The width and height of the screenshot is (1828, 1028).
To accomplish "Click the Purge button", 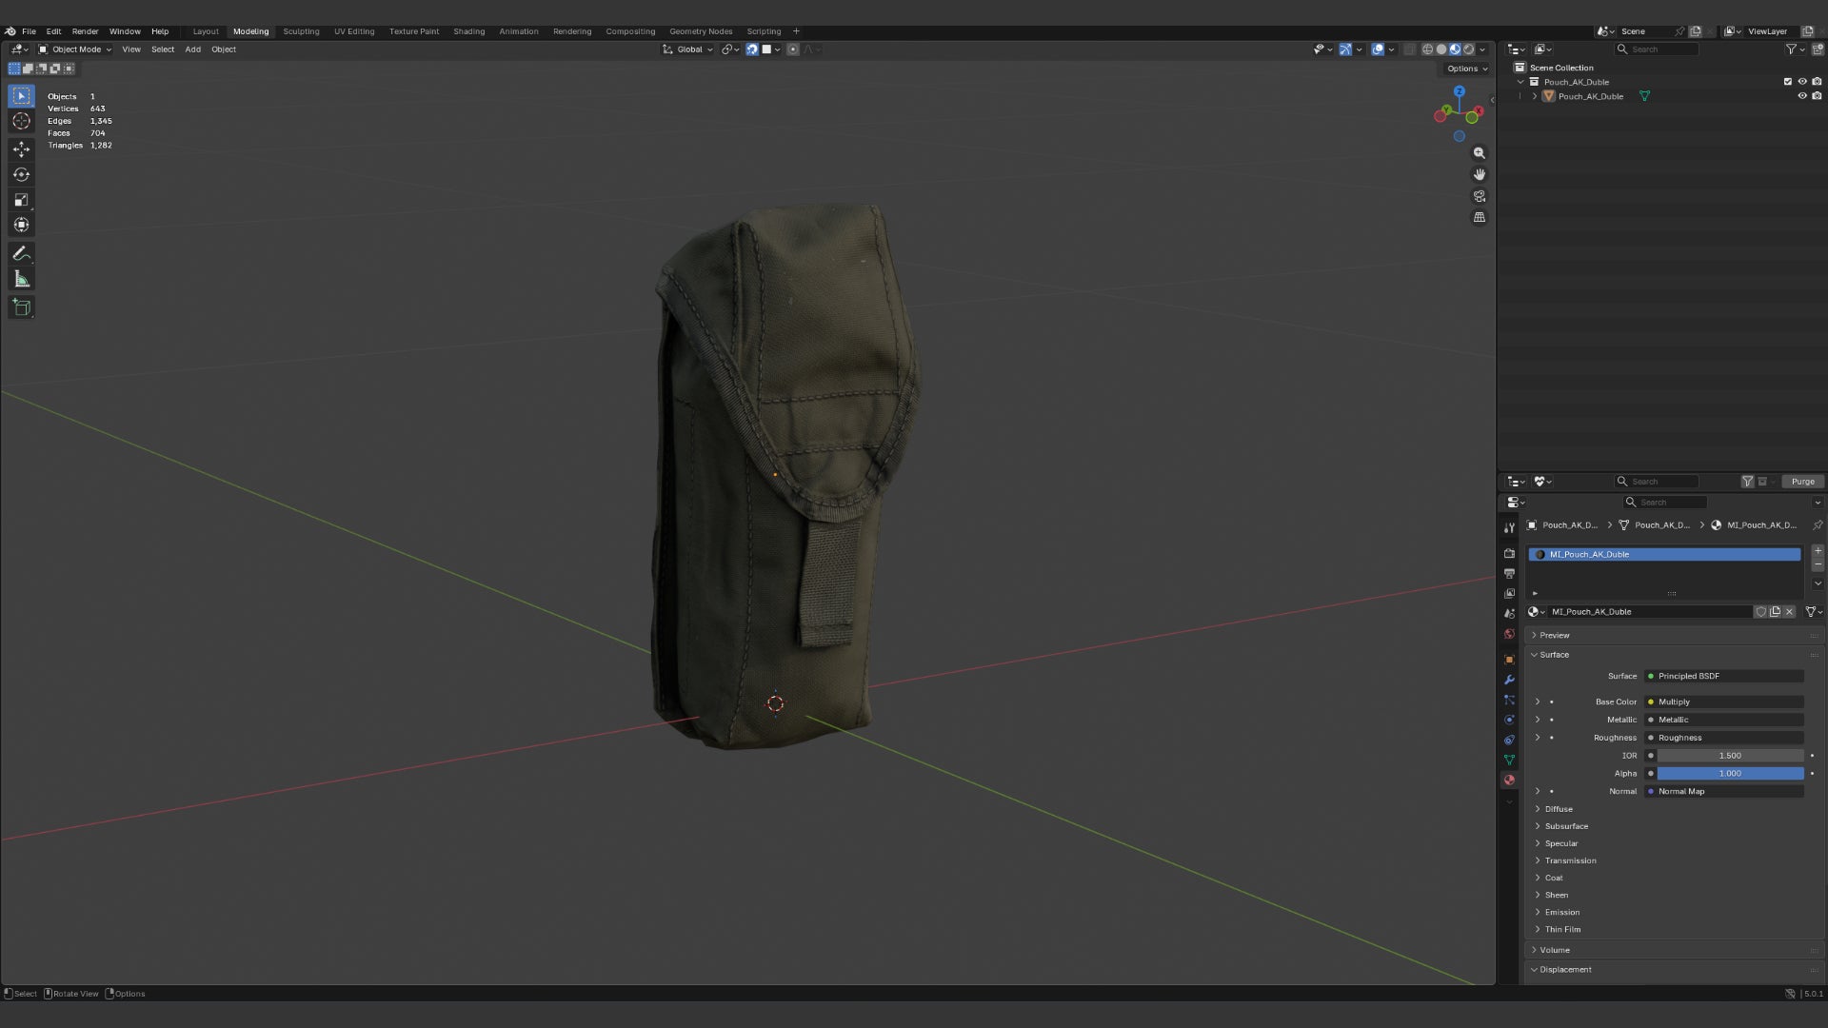I will tap(1802, 482).
